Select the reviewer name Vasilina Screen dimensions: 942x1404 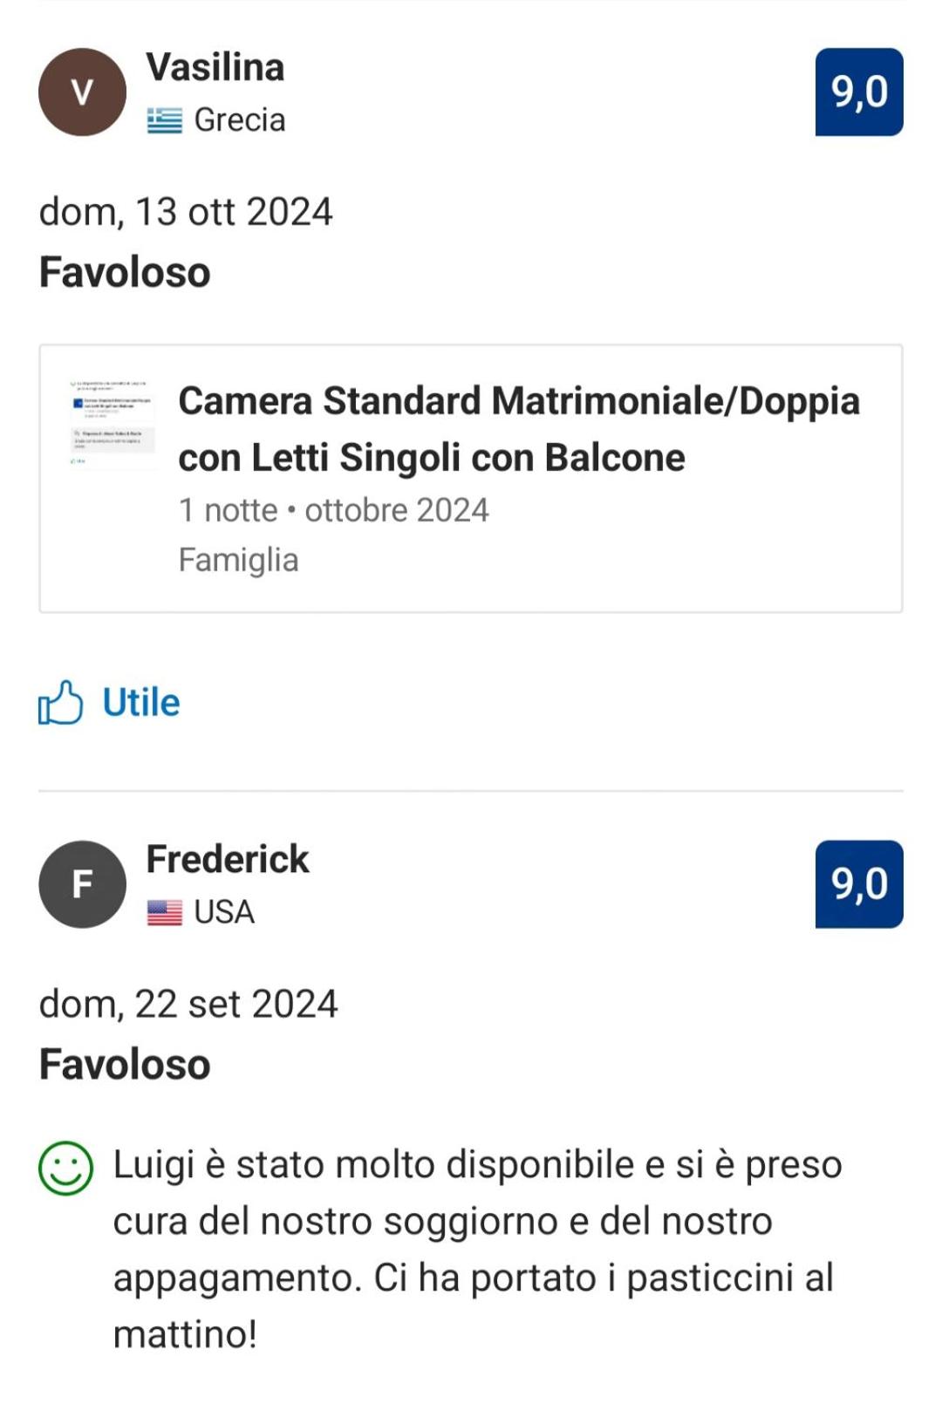[x=215, y=67]
